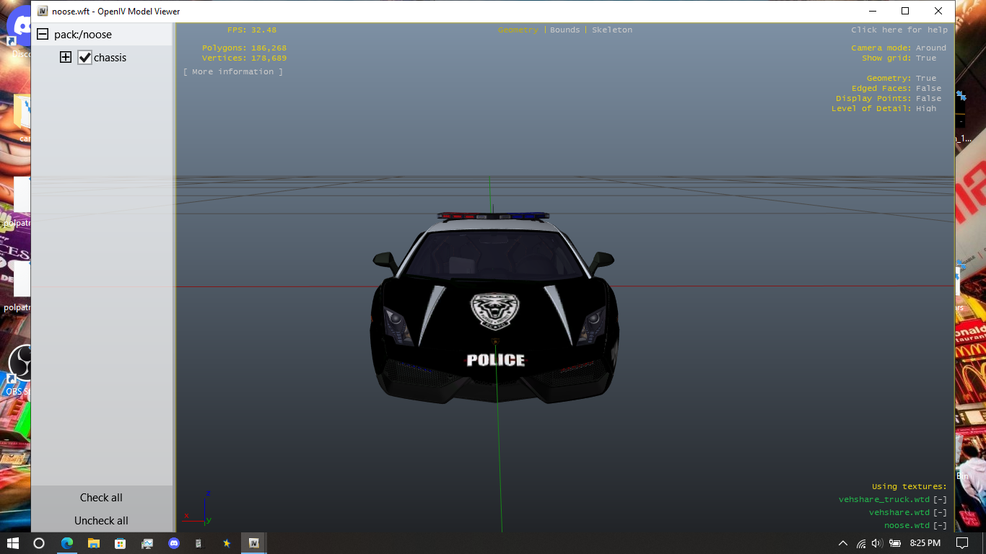Screen dimensions: 986x554
Task: Change the Level of Detail value
Action: click(x=926, y=109)
